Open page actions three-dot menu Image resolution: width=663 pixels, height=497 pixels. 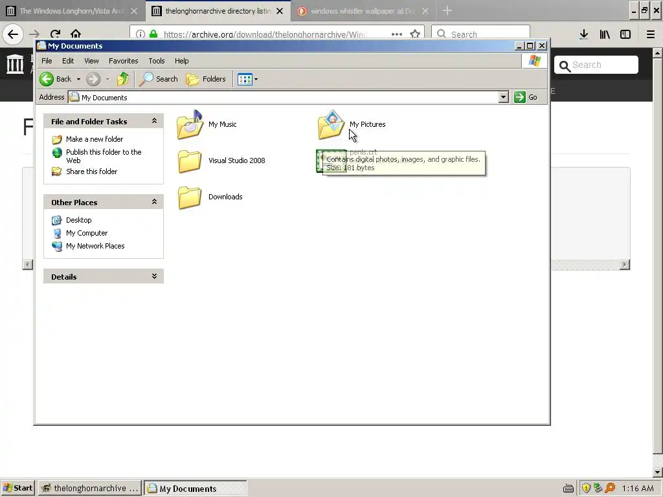pyautogui.click(x=397, y=34)
